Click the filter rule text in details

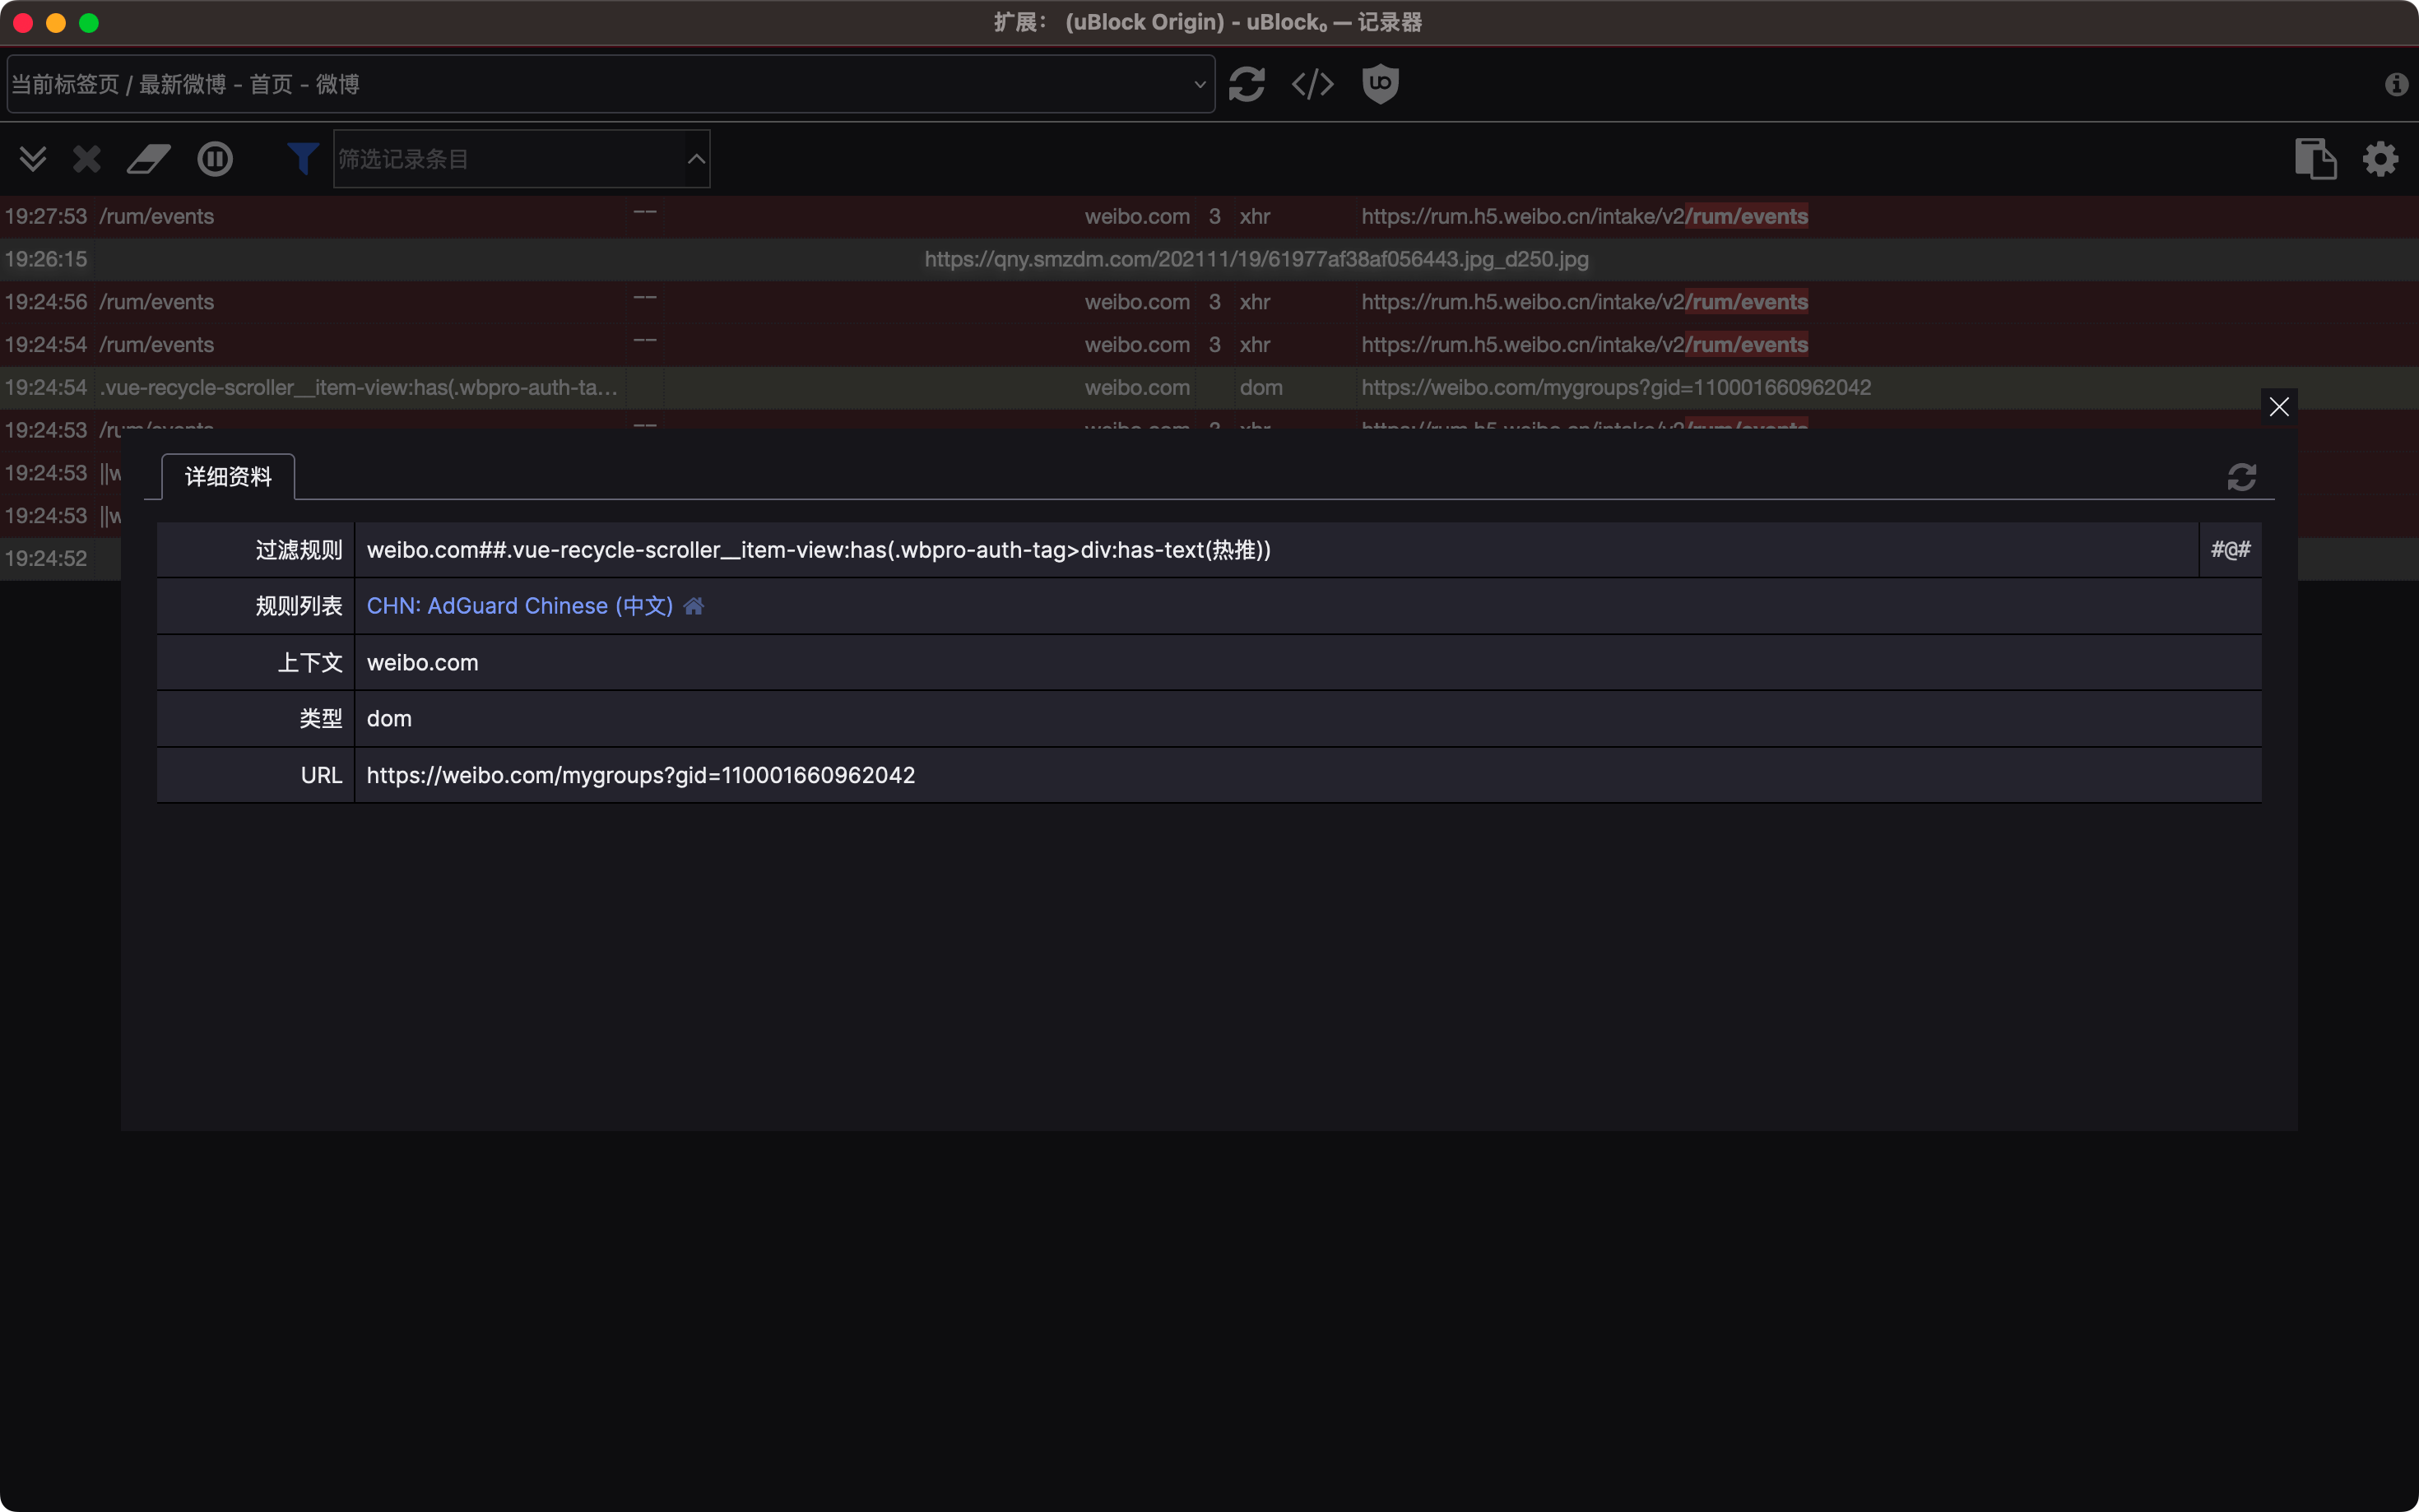[x=818, y=550]
